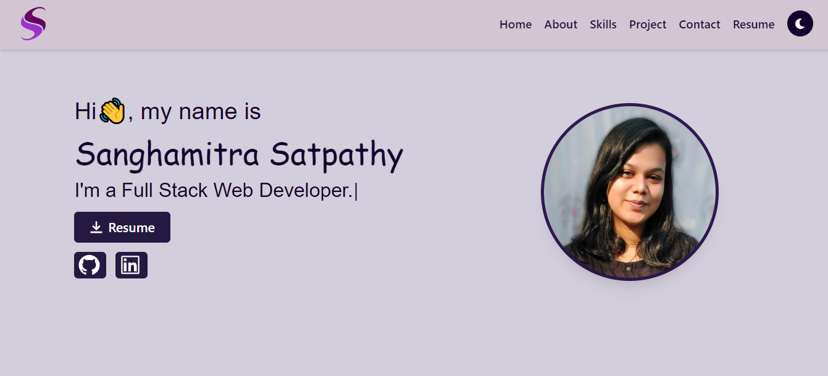The width and height of the screenshot is (828, 376).
Task: Open the Resume link in the navbar
Action: [x=753, y=24]
